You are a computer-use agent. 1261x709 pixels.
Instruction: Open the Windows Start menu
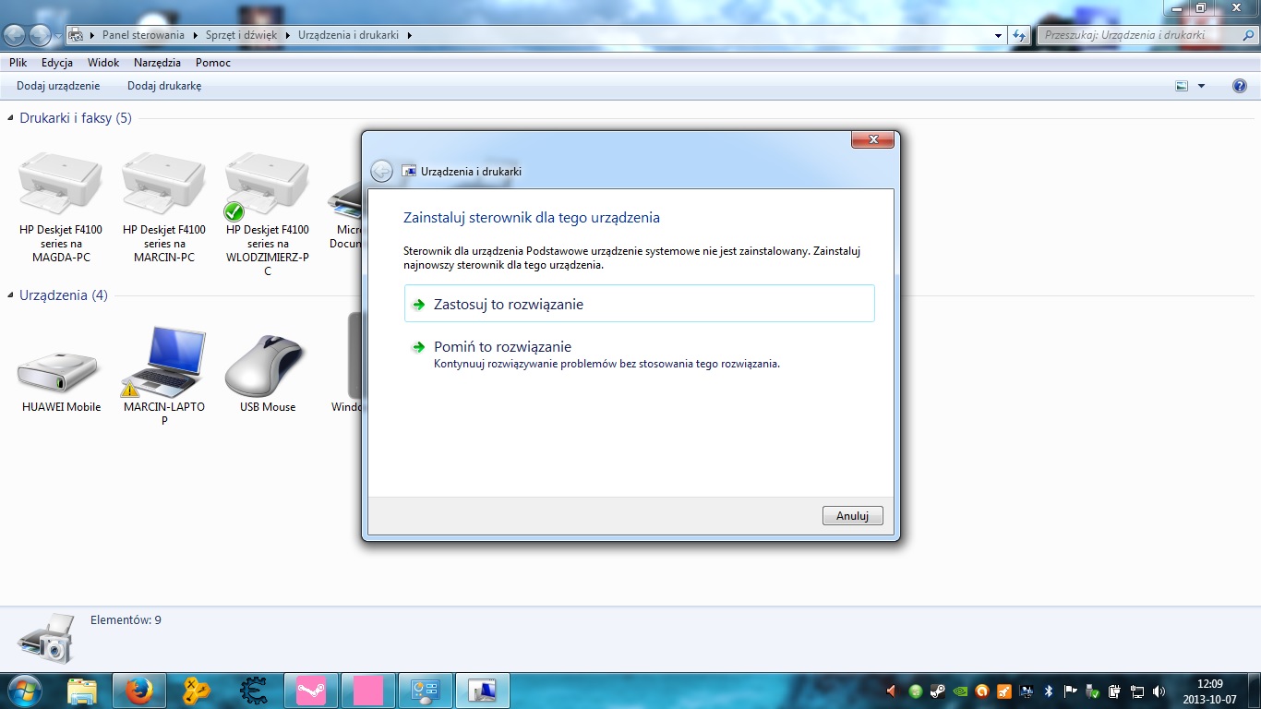(26, 691)
